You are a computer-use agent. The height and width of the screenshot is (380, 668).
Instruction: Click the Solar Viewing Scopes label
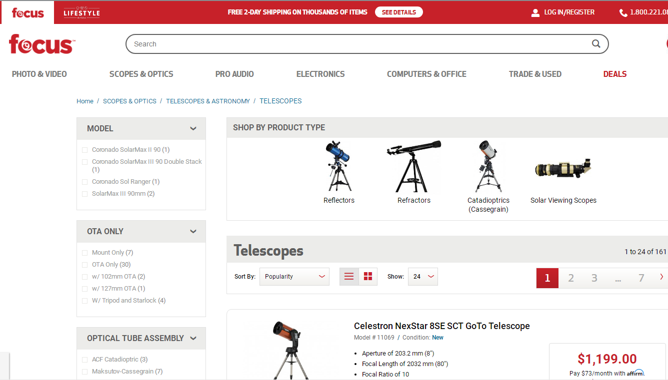563,200
